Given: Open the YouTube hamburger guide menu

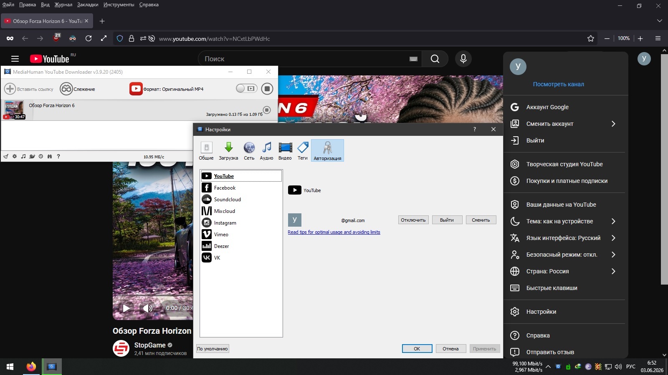Looking at the screenshot, I should point(15,59).
